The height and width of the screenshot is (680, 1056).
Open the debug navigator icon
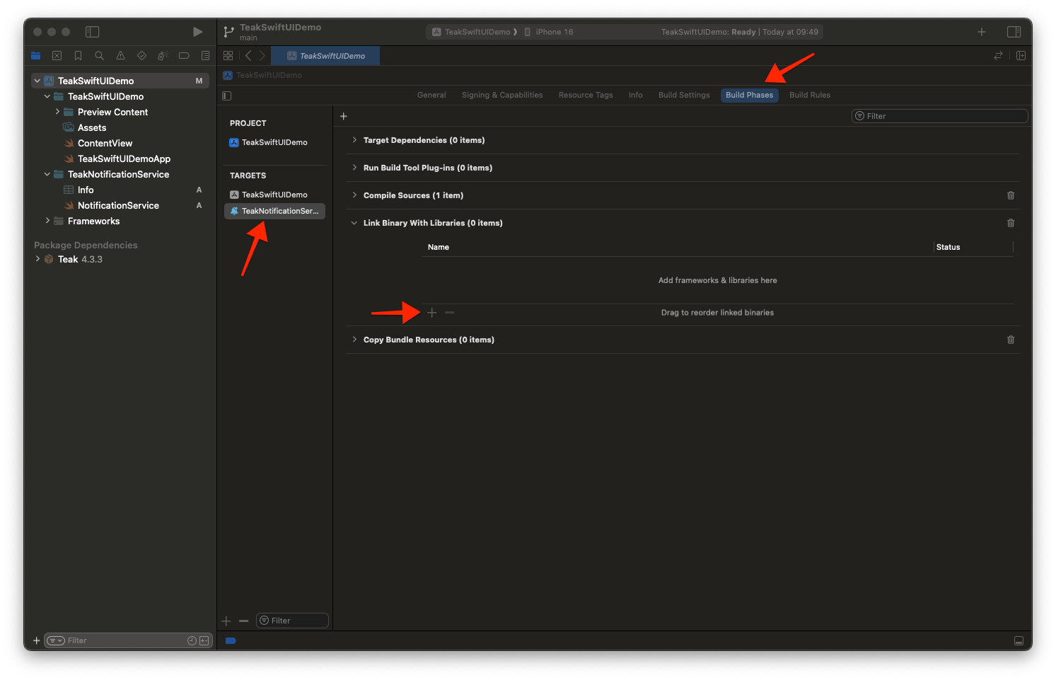[x=163, y=56]
